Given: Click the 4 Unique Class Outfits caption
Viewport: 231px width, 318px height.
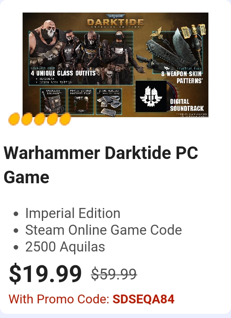Looking at the screenshot, I should click(63, 73).
